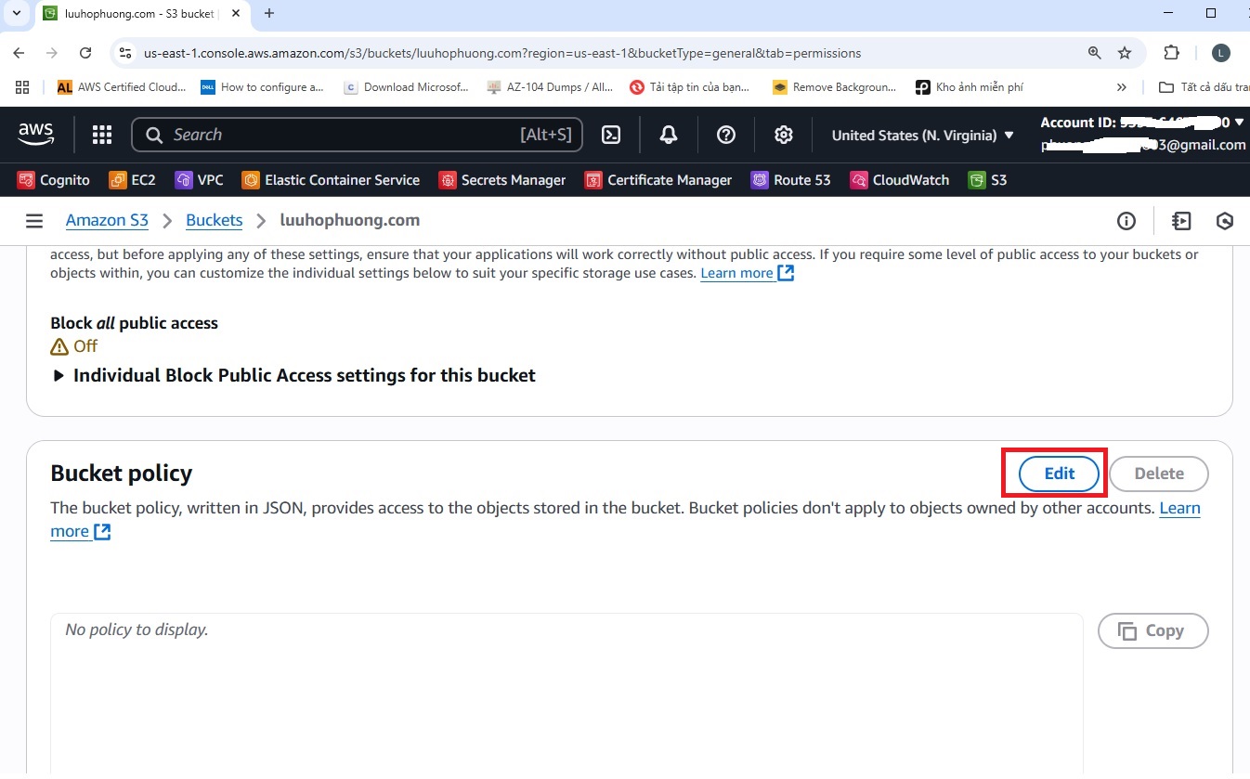This screenshot has height=779, width=1250.
Task: Go to Buckets breadcrumb link
Action: [214, 220]
